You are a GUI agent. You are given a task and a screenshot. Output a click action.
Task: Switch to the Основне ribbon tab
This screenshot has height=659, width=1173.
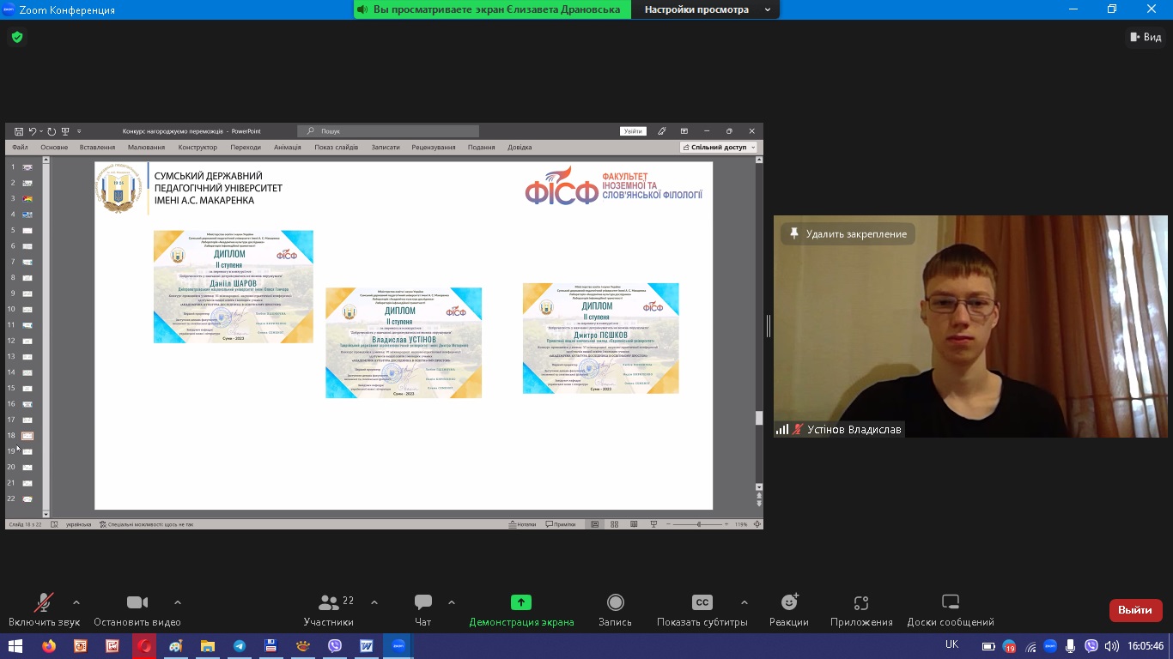coord(54,147)
